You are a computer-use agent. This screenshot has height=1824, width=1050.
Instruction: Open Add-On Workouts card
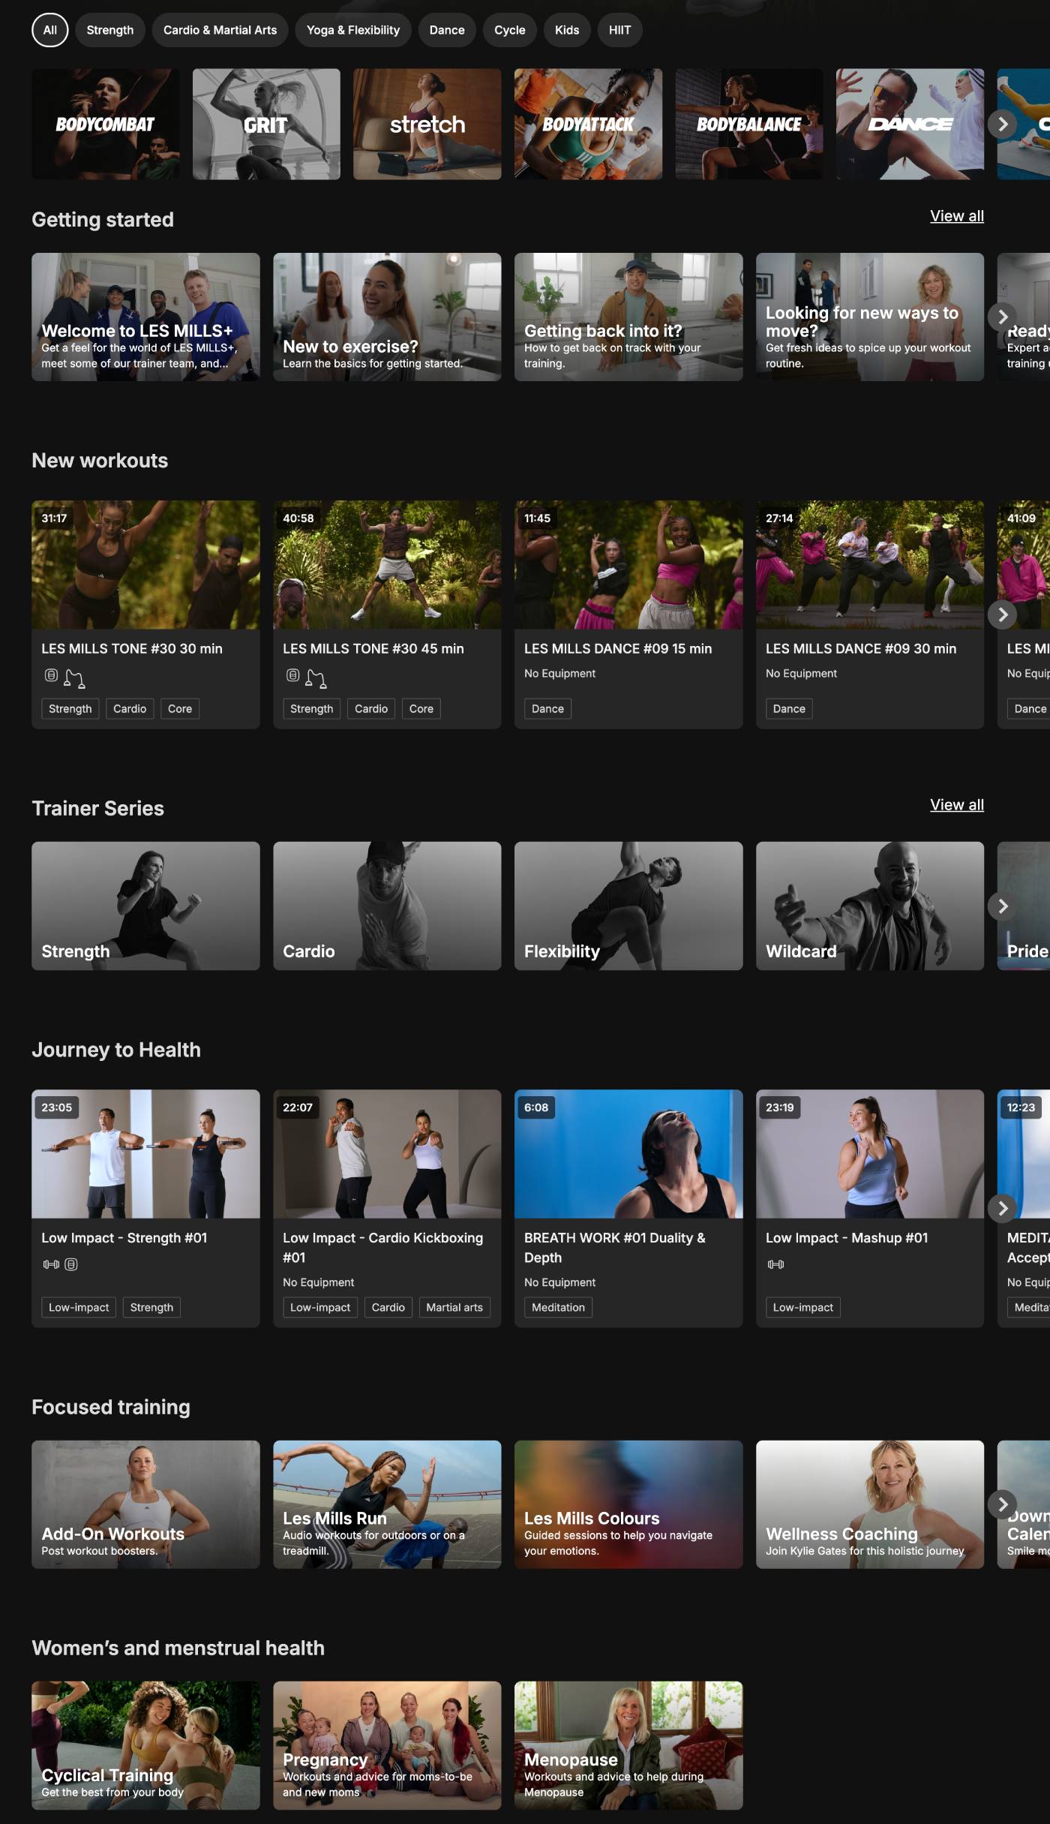coord(145,1504)
